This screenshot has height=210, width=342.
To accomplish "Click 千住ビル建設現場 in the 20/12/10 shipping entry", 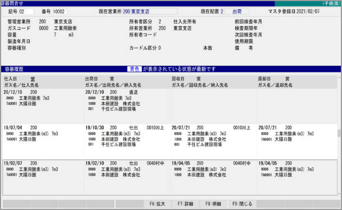I will 118,109.
